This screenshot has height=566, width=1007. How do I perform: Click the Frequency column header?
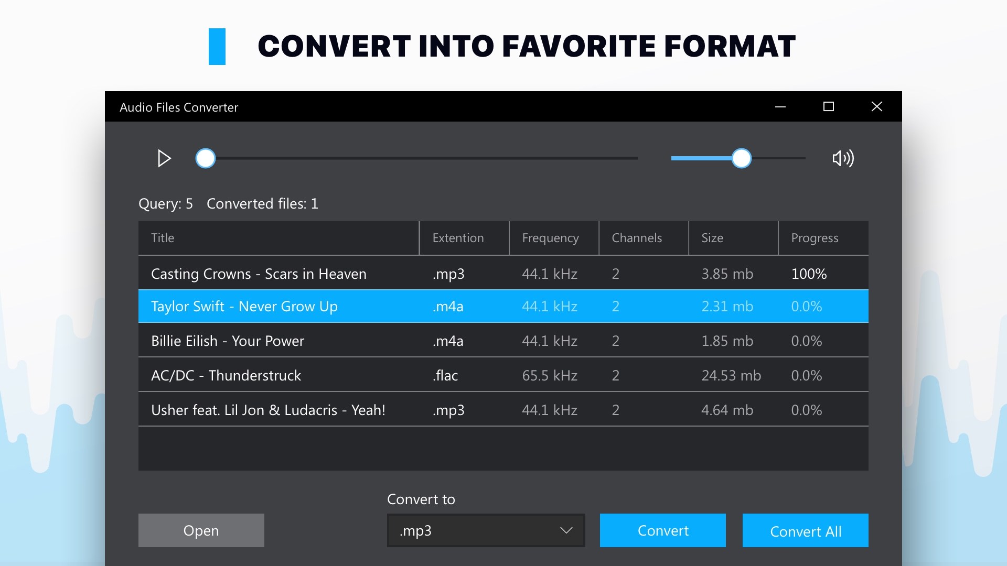(553, 238)
